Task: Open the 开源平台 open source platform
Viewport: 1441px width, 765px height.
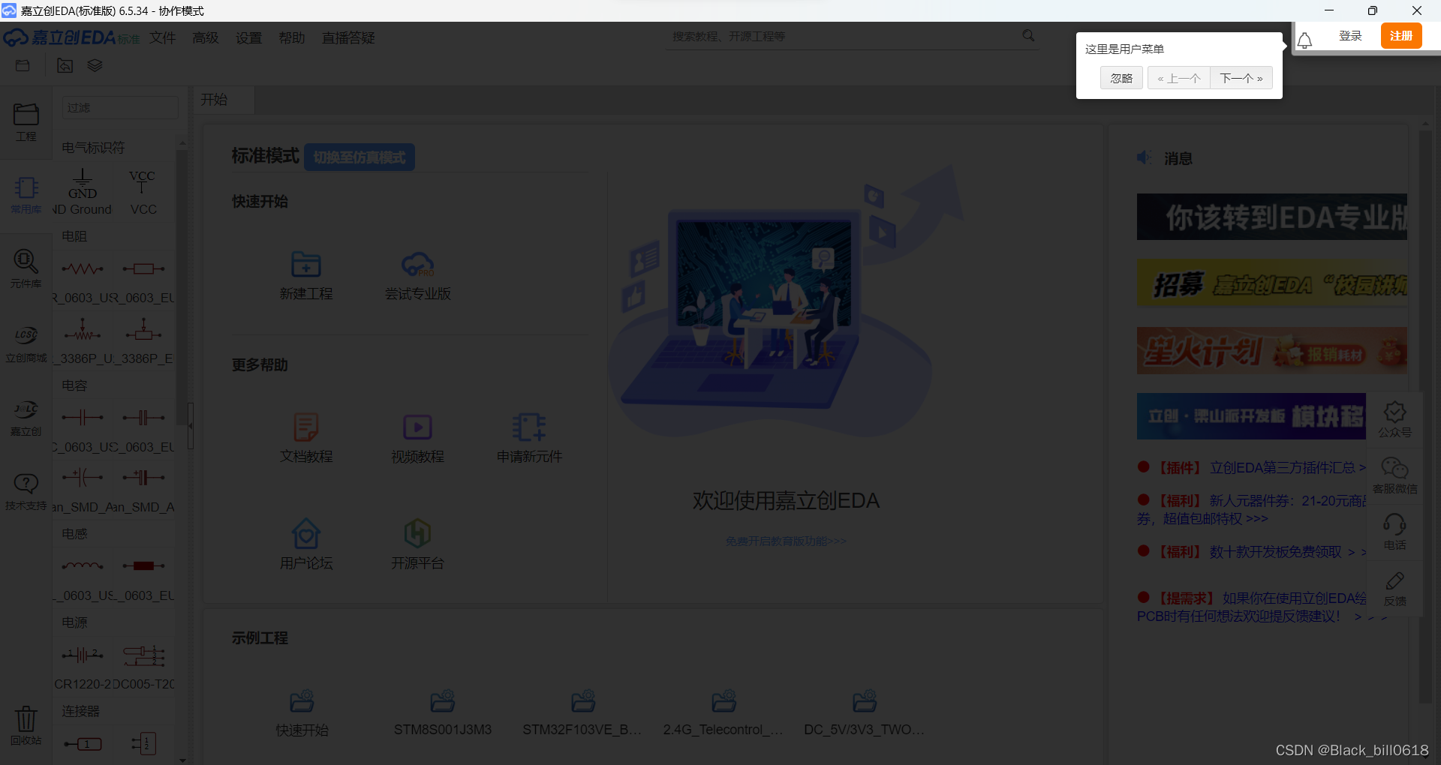Action: (x=417, y=544)
